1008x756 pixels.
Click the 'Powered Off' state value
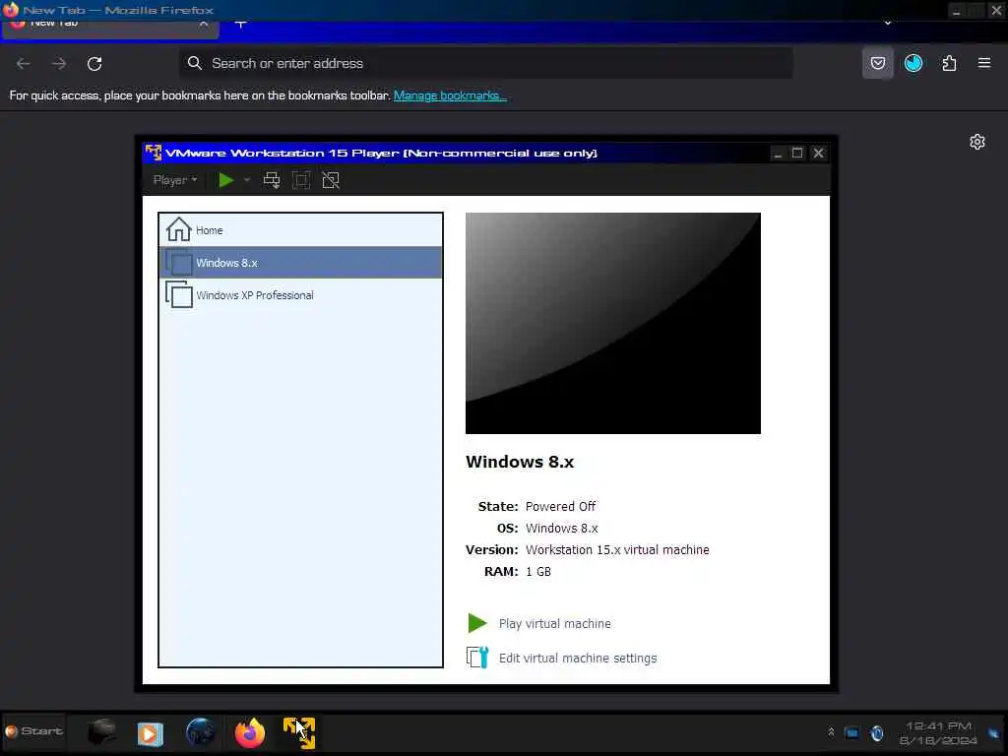coord(560,507)
